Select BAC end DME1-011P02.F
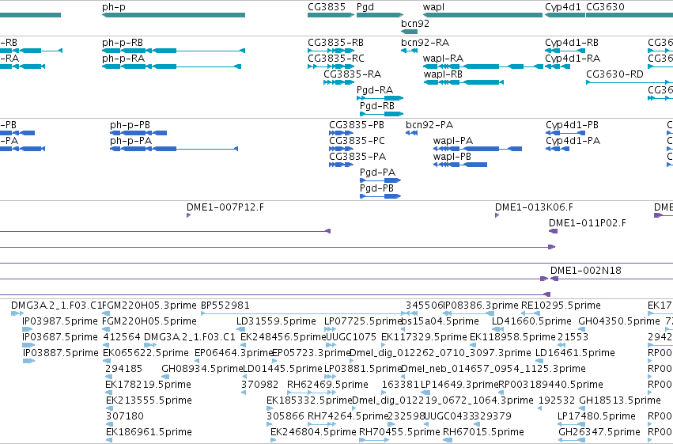The width and height of the screenshot is (673, 444). (x=553, y=231)
